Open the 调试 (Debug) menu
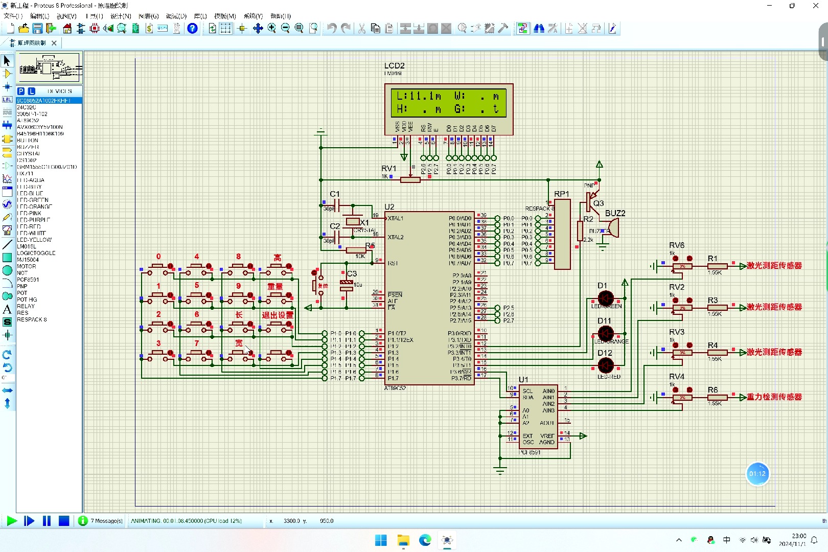The height and width of the screenshot is (552, 828). coord(176,16)
